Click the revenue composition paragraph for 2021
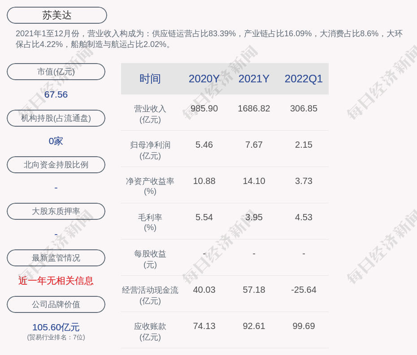Image resolution: width=417 pixels, height=355 pixels. pos(209,39)
